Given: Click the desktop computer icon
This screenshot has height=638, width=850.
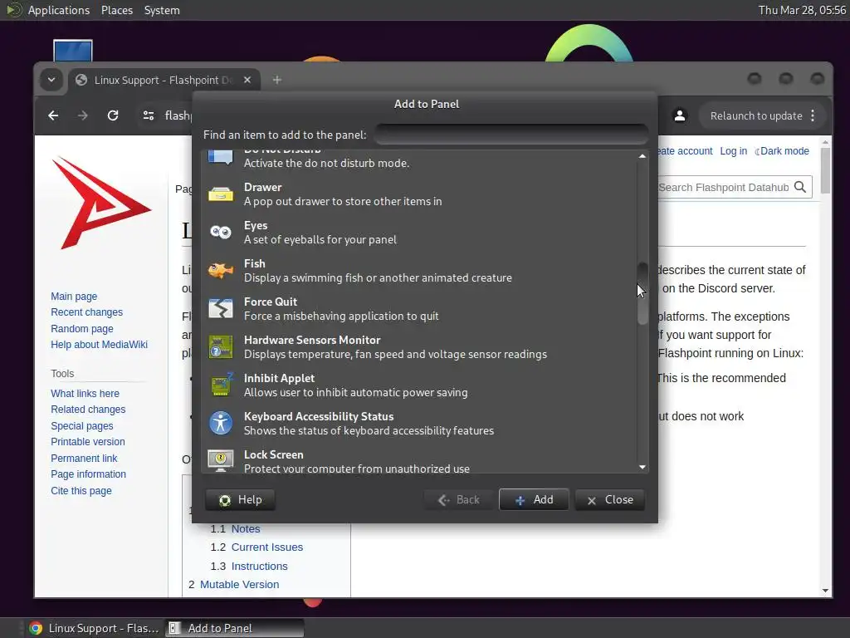Looking at the screenshot, I should 73,51.
